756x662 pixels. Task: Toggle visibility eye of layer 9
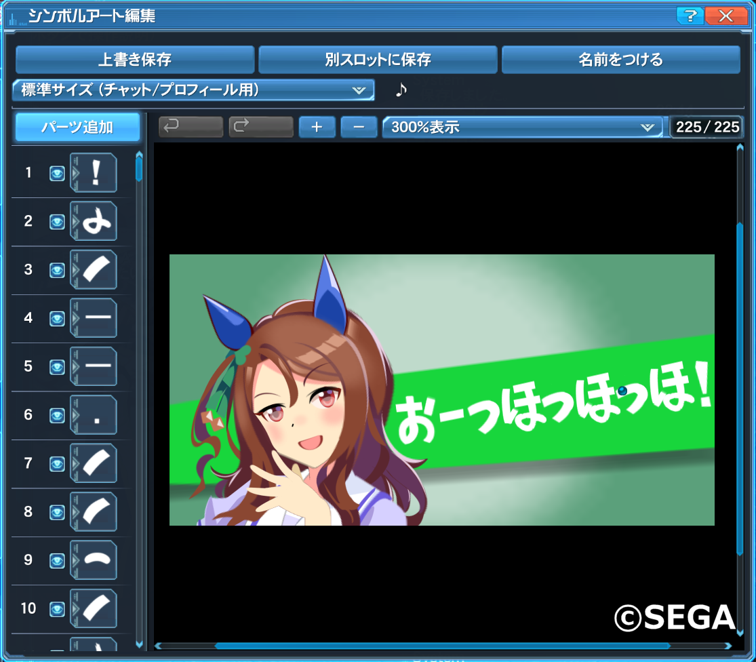tap(57, 560)
